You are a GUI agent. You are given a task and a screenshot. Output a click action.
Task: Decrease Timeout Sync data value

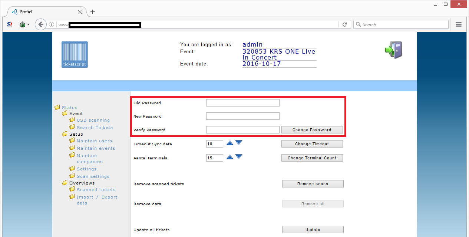(x=239, y=142)
